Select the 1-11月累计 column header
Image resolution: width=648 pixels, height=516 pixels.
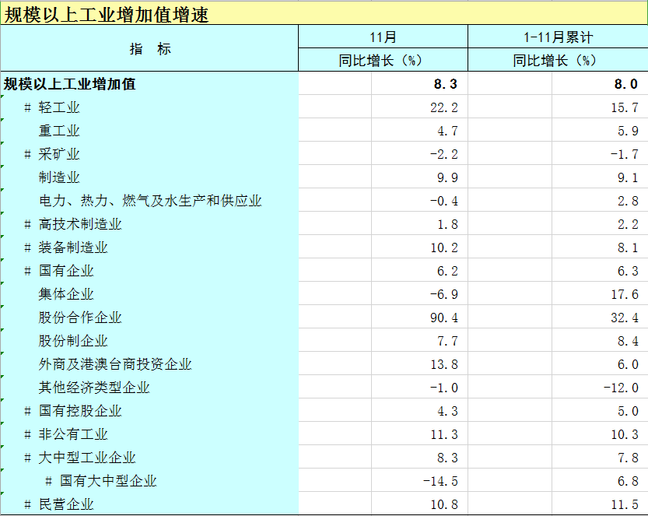(557, 37)
